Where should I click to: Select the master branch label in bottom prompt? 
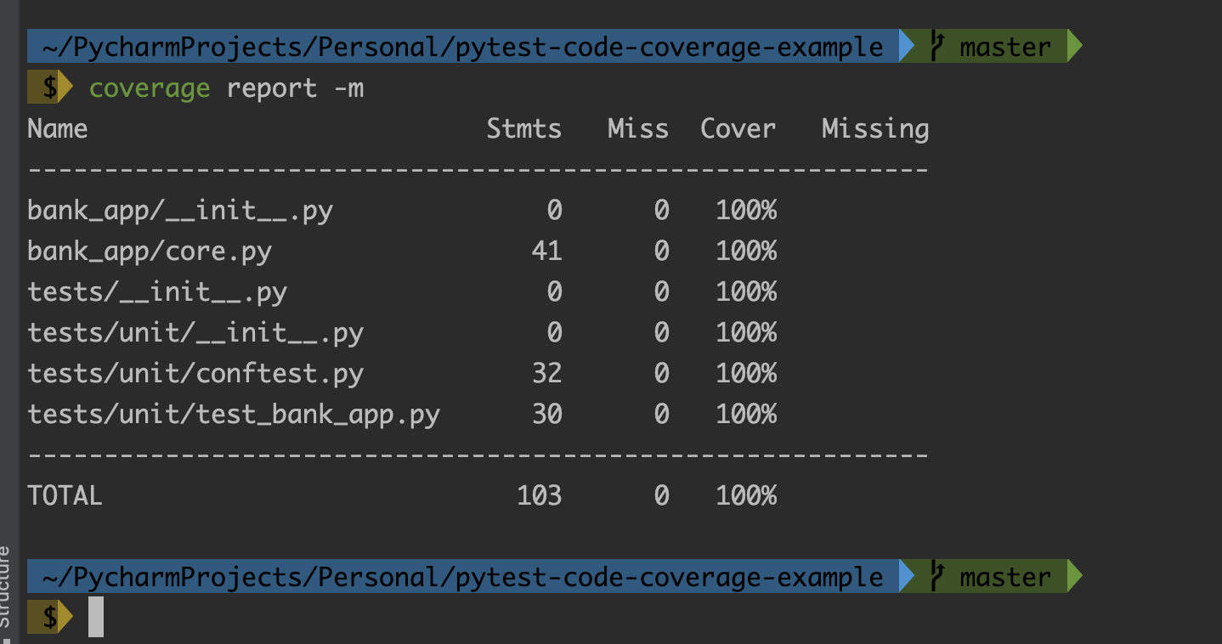1004,577
